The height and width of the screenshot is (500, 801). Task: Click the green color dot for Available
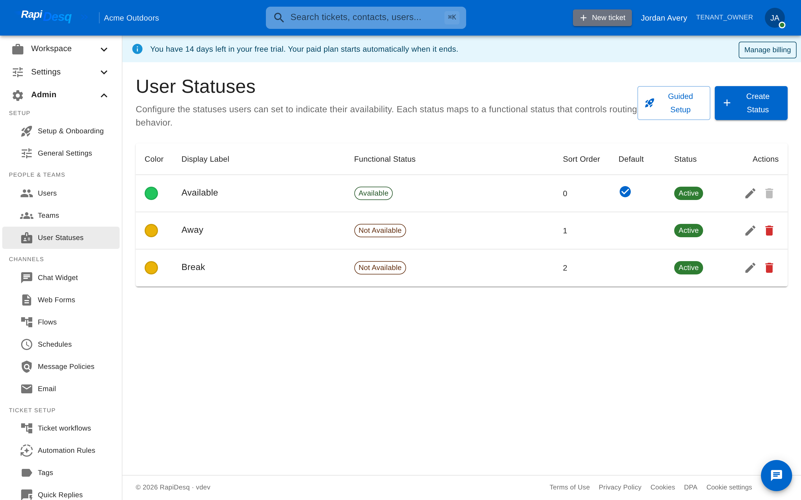point(151,193)
